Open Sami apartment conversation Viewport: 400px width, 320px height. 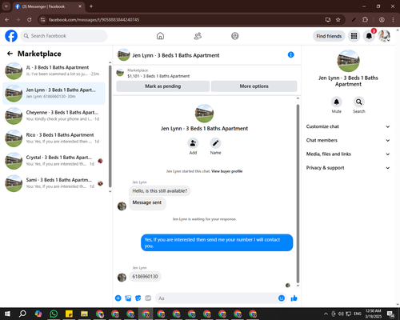coord(54,183)
